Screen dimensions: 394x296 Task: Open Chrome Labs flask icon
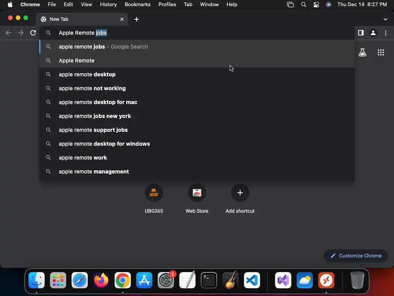[362, 52]
